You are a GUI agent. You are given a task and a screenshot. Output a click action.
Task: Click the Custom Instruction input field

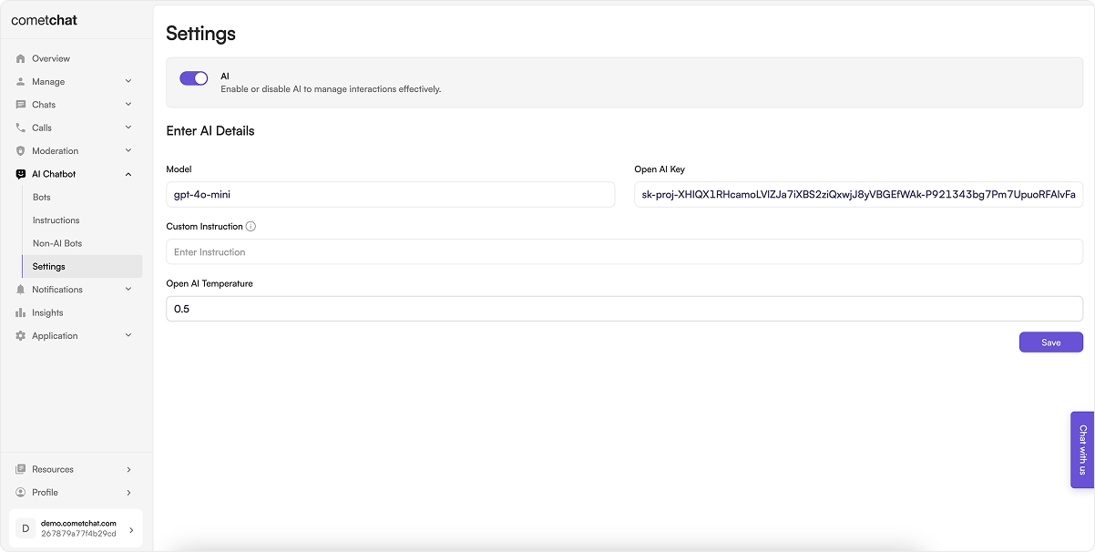(x=624, y=251)
